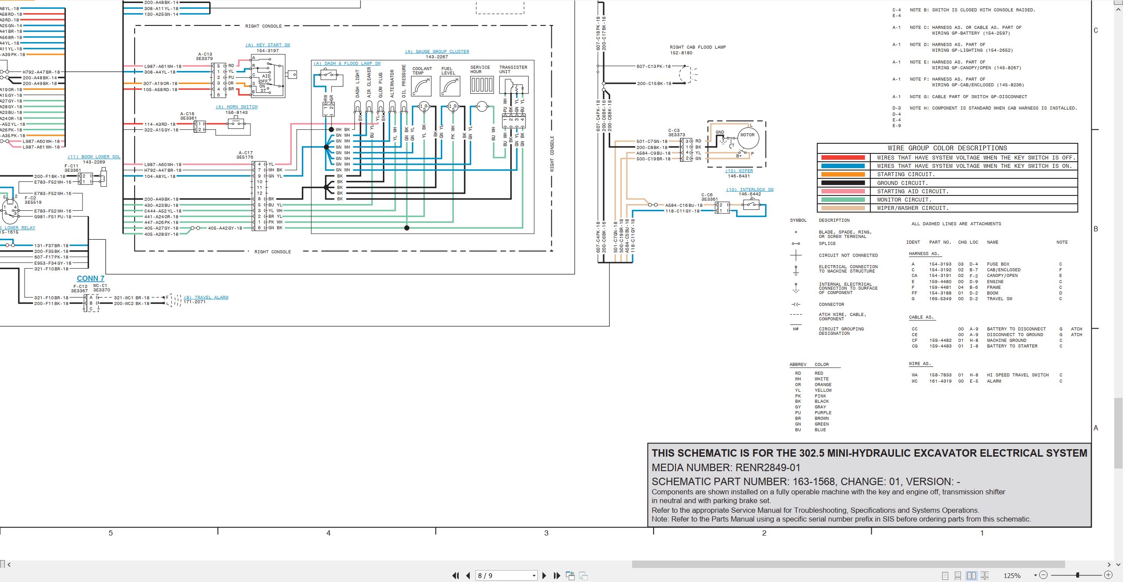The image size is (1123, 582).
Task: Jump to the last page
Action: tap(557, 575)
